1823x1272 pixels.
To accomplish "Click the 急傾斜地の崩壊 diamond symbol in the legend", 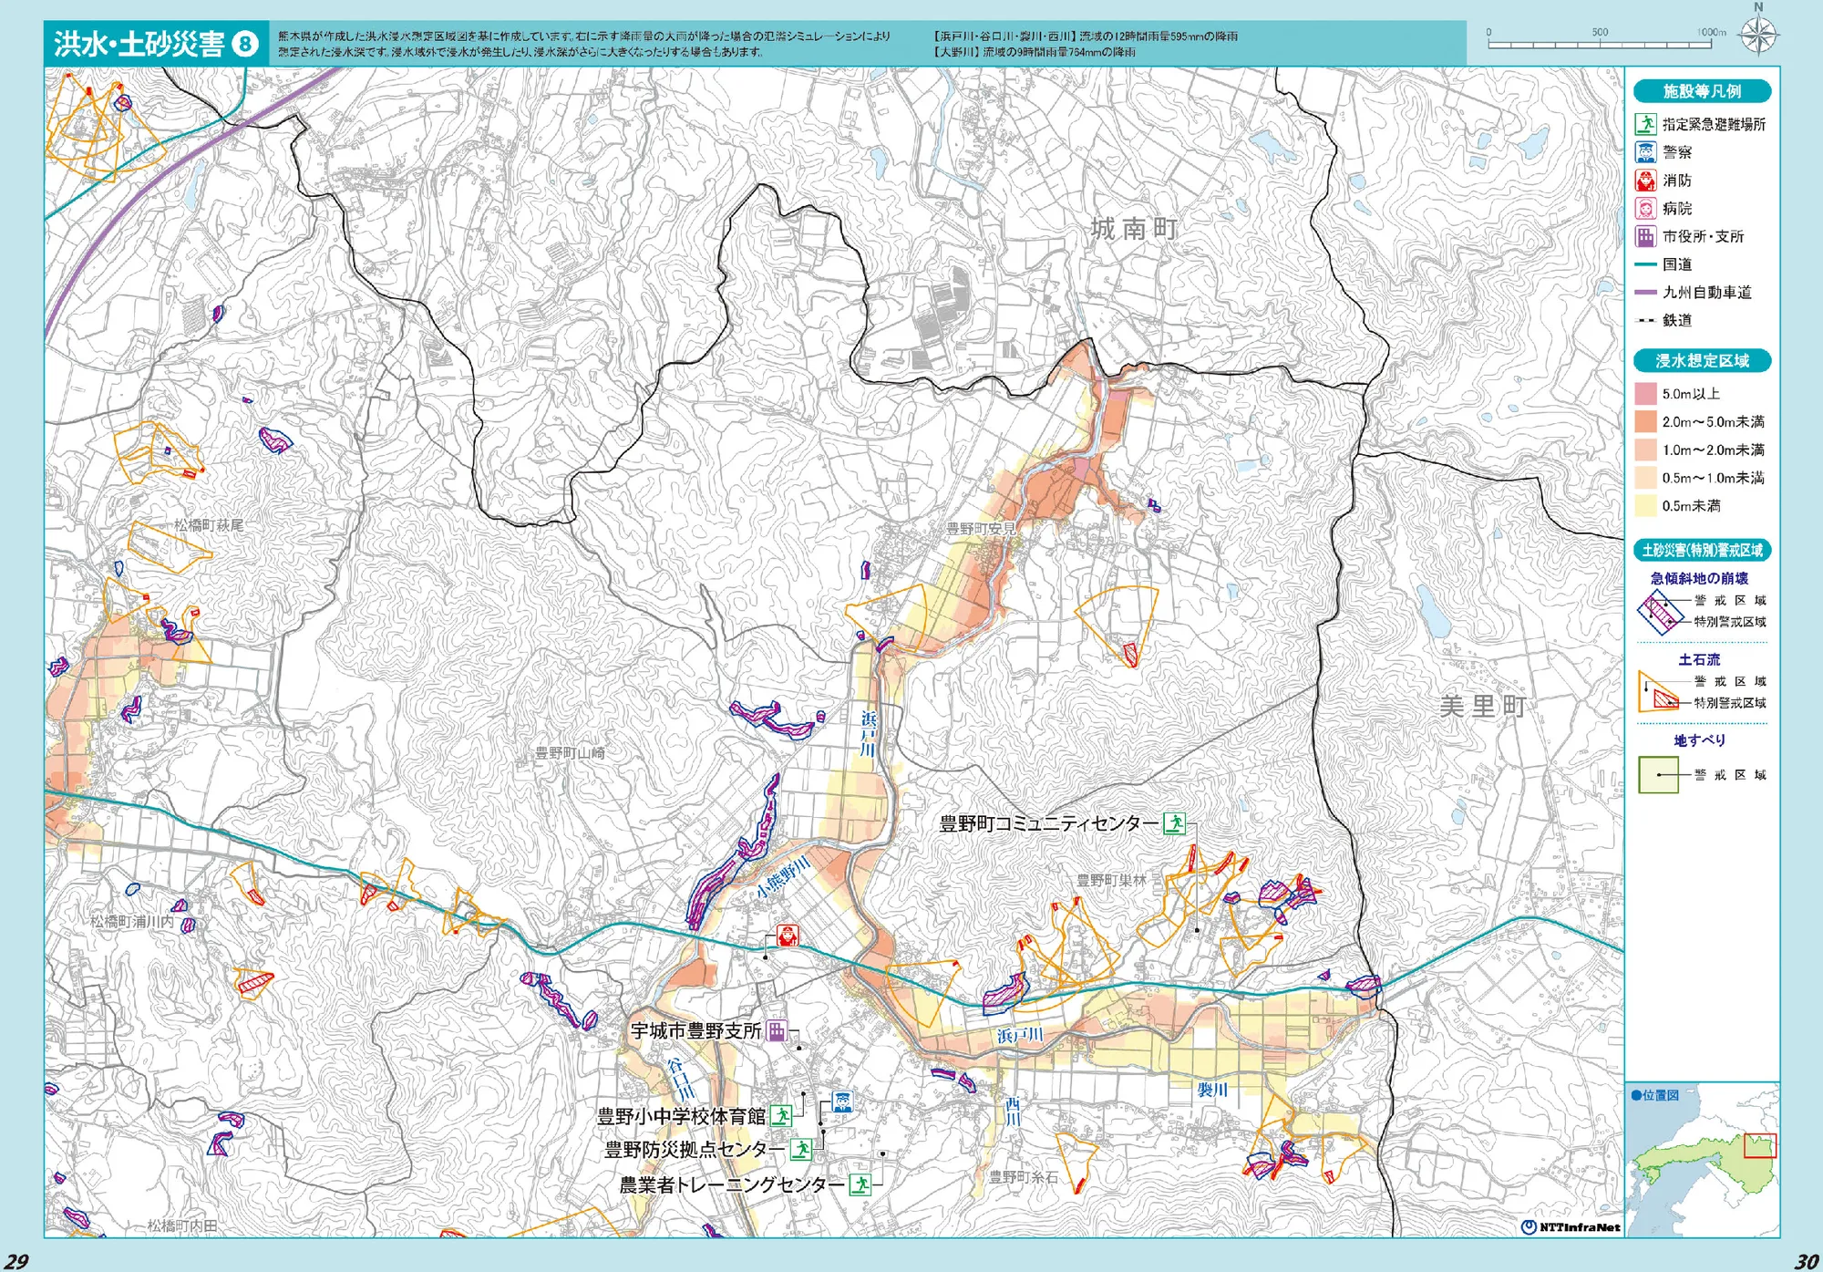I will pyautogui.click(x=1659, y=612).
